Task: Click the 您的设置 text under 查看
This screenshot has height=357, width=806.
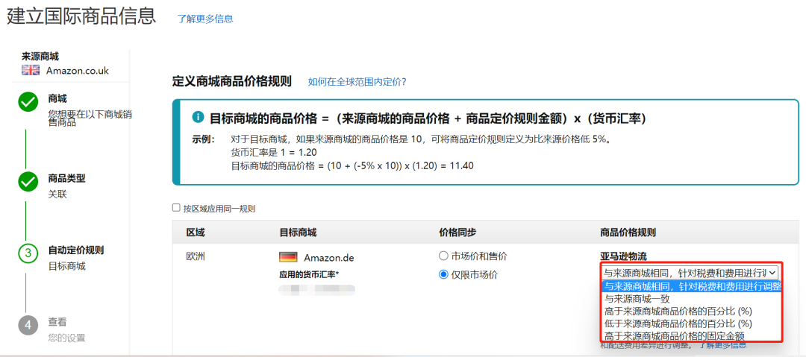Action: tap(66, 338)
